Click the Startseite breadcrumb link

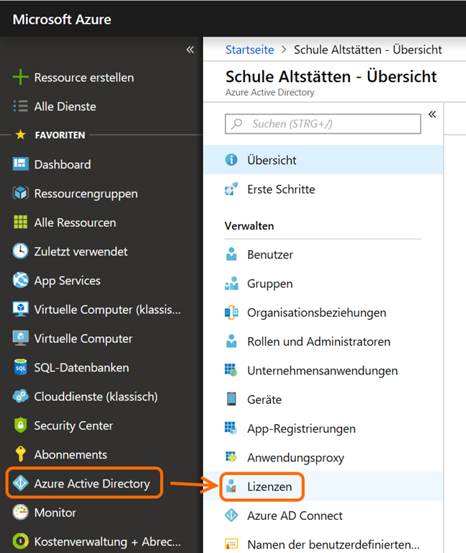[249, 50]
